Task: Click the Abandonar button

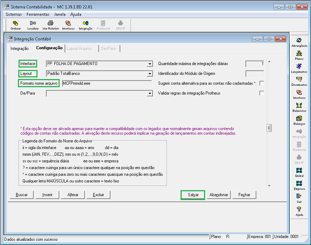Action: point(218,195)
